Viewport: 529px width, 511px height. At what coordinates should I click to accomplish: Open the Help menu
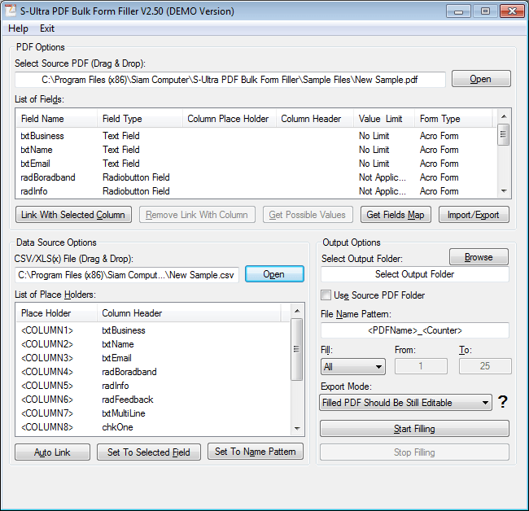[18, 28]
